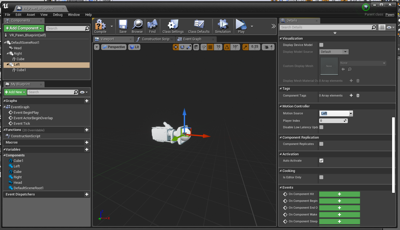Enable Display Device Model checkbox
Viewport: 400px width, 230px height.
[321, 45]
